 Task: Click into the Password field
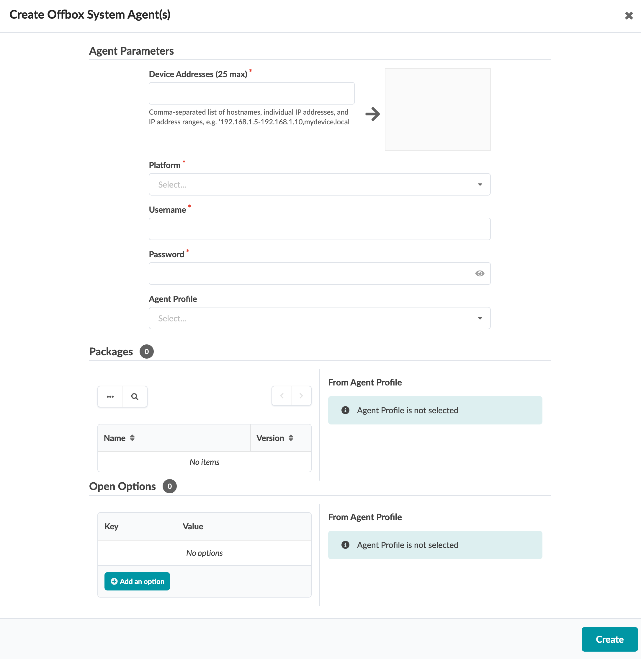(x=310, y=273)
